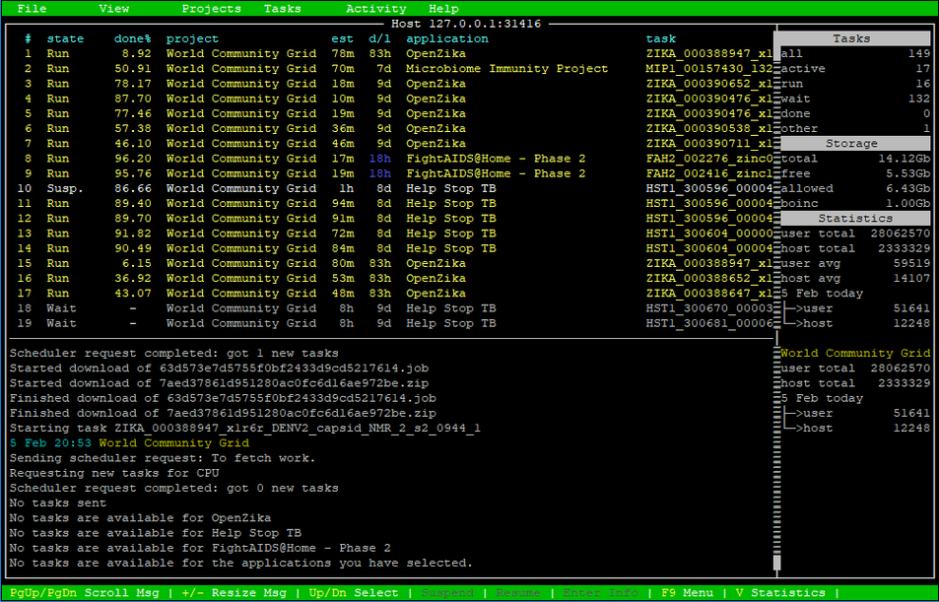Open the File menu

pyautogui.click(x=32, y=8)
